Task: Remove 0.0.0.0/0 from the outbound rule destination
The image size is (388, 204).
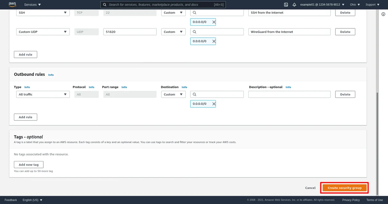Action: coord(214,104)
